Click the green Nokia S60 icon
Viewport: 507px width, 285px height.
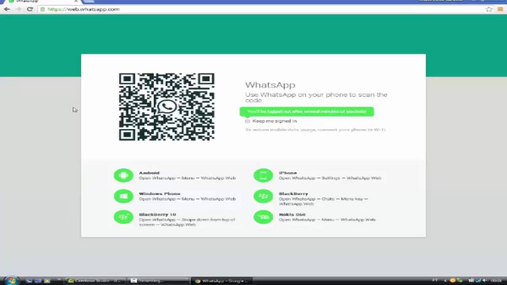263,217
